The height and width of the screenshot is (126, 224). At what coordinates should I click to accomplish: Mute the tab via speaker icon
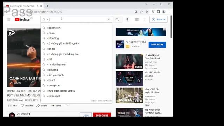[x=37, y=6]
